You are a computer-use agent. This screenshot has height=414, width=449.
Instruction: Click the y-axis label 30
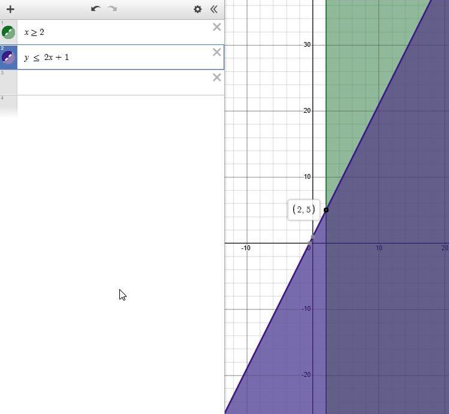(307, 45)
